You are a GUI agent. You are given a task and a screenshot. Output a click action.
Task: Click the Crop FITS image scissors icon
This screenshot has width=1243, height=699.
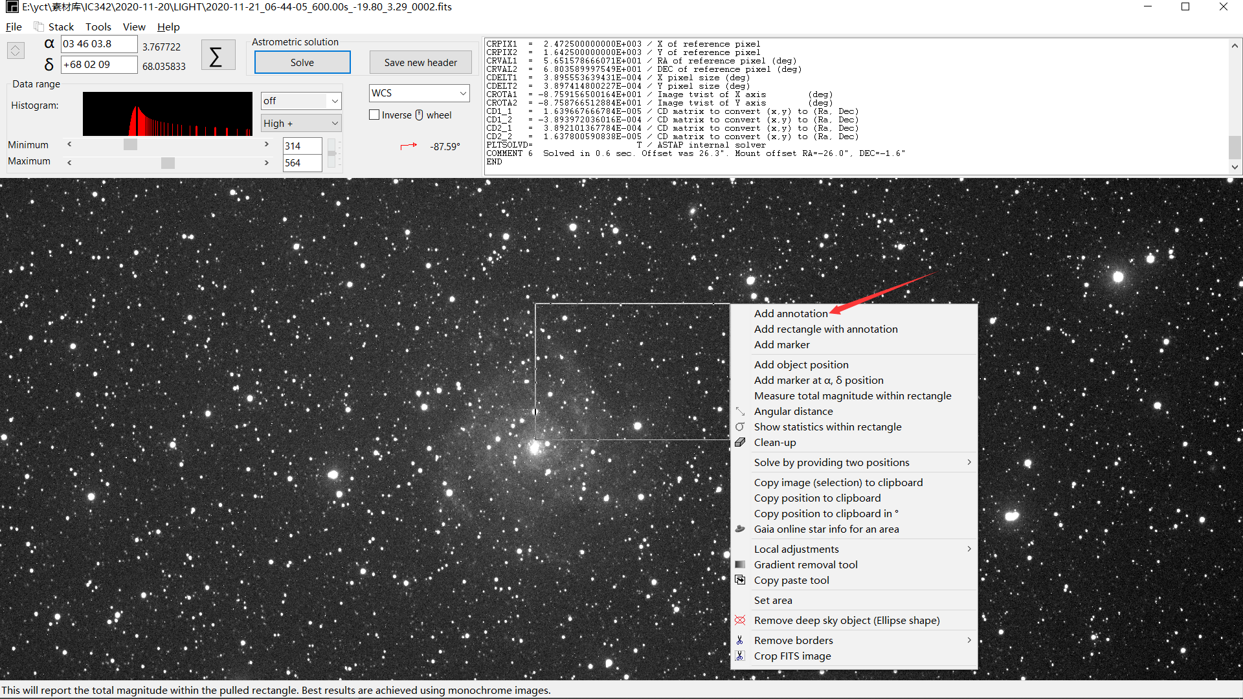740,656
